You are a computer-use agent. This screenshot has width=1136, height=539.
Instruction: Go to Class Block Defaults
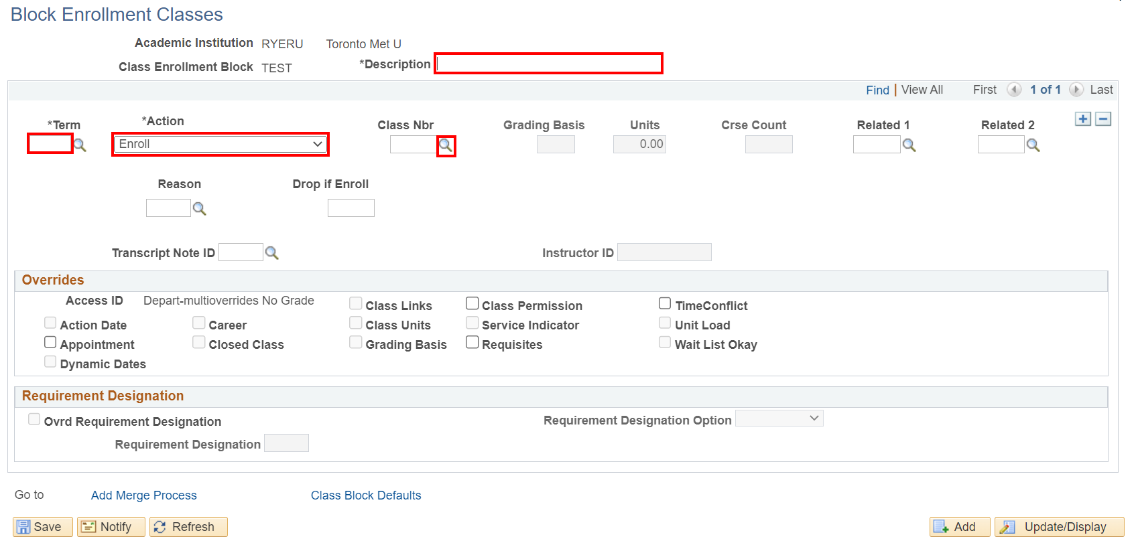(x=366, y=495)
